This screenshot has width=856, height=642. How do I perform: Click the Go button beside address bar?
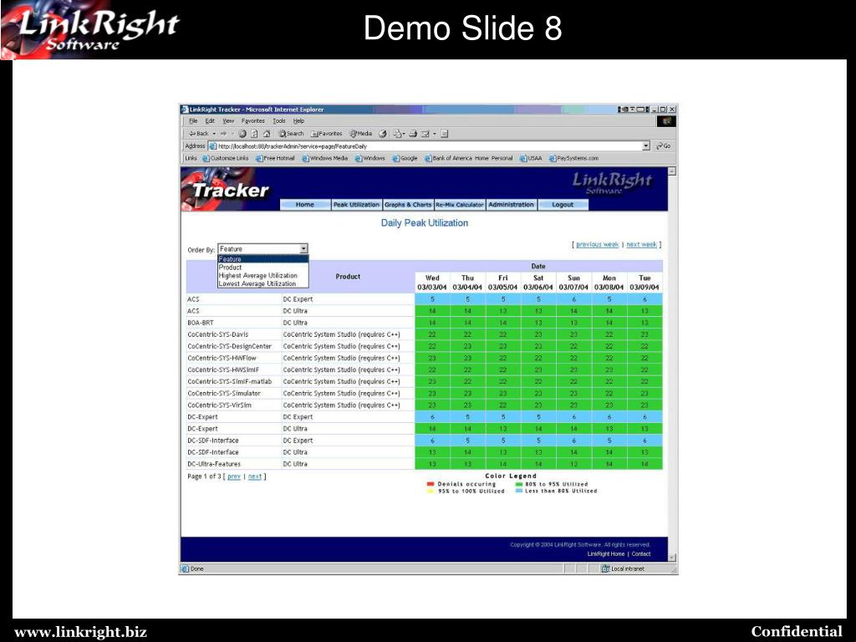(x=664, y=146)
